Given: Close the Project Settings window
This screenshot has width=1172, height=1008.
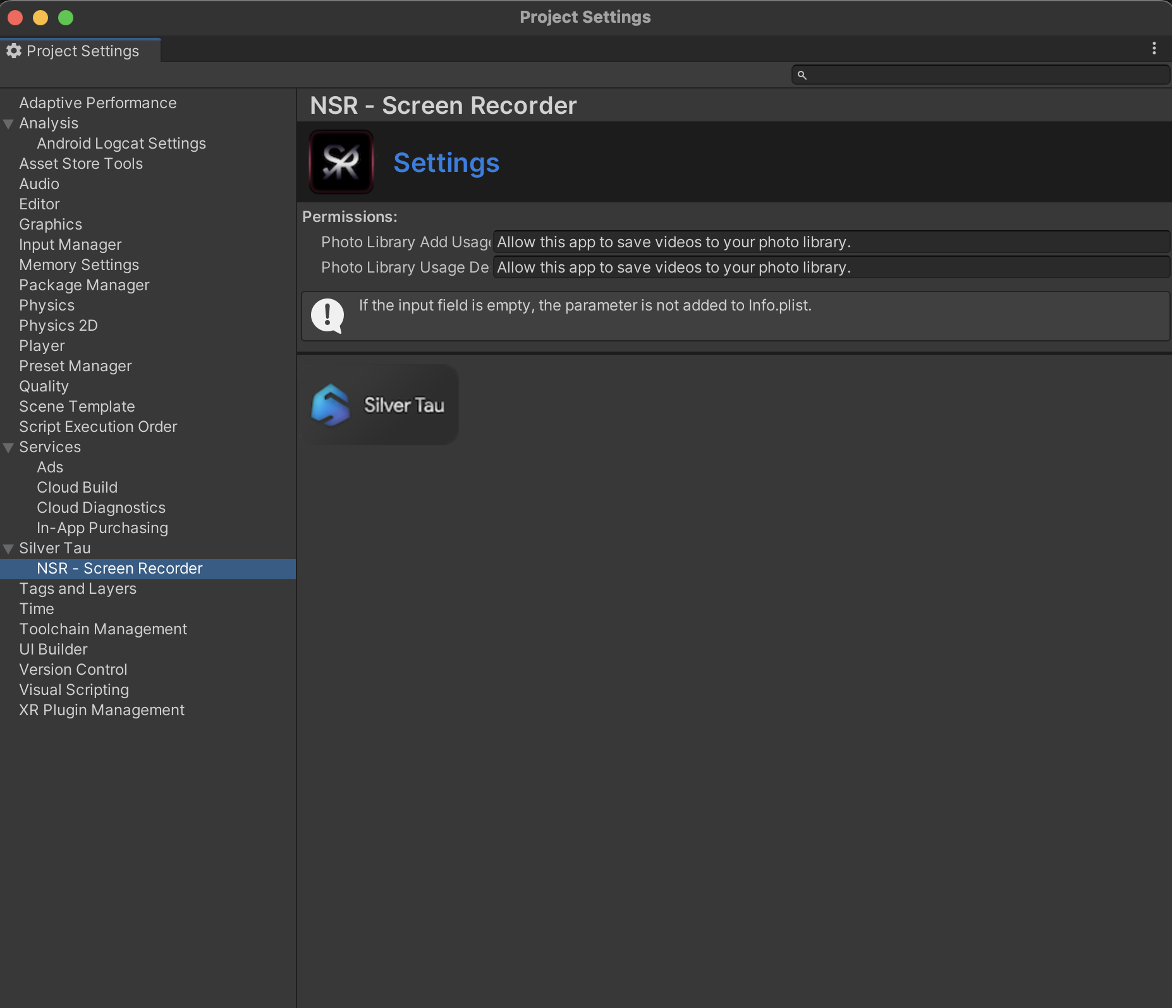Looking at the screenshot, I should [x=15, y=17].
